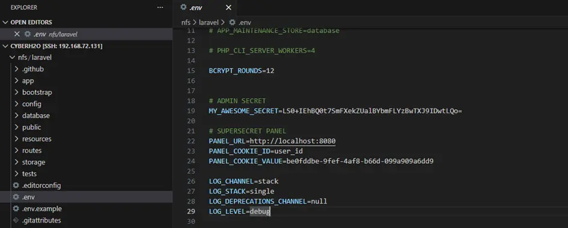Select the .env file in explorer tree
568x228 pixels.
tap(86, 197)
